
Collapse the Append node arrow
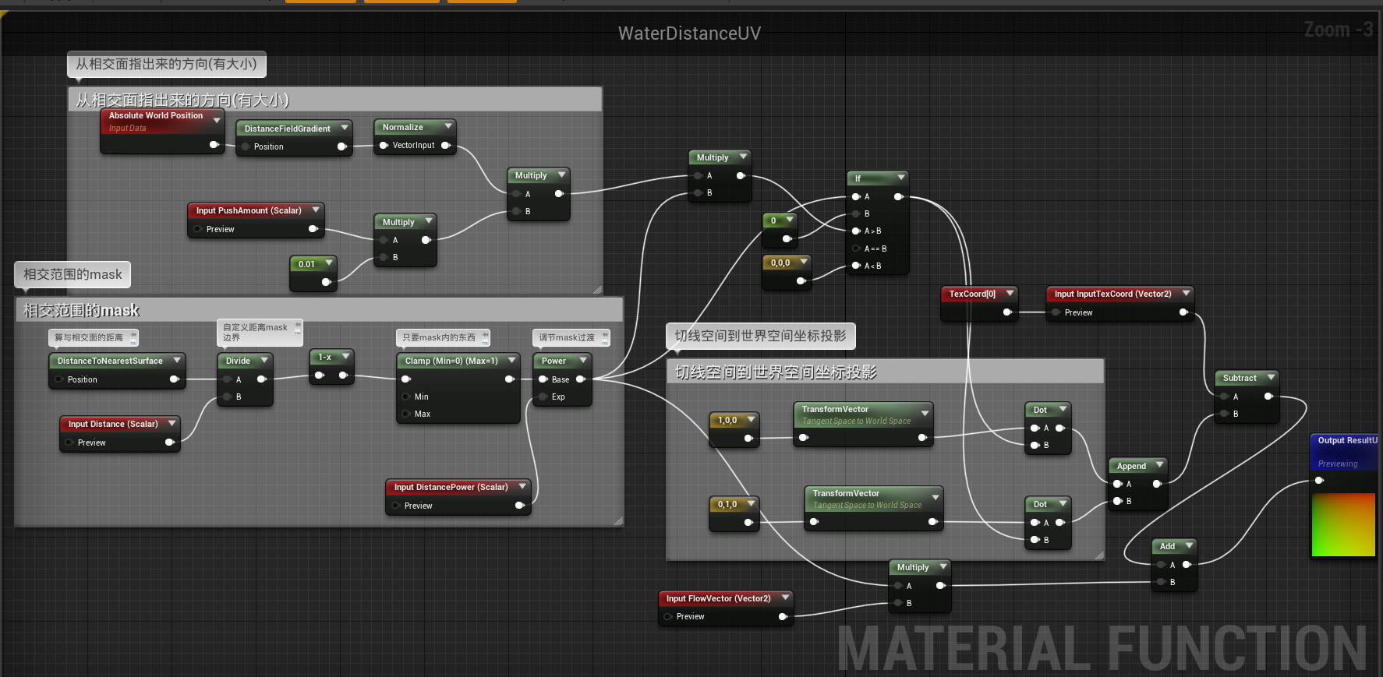(1159, 465)
